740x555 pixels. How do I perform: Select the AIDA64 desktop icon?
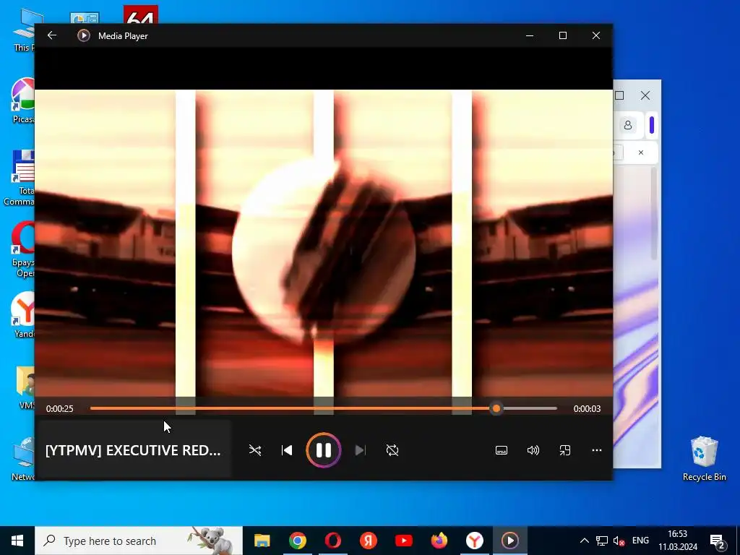coord(141,14)
